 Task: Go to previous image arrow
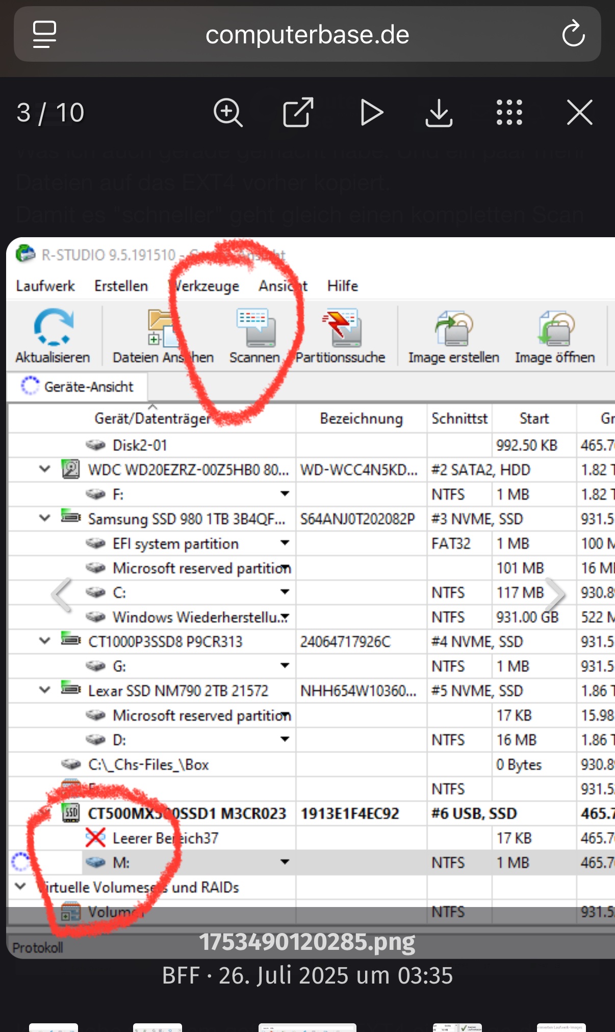coord(62,595)
